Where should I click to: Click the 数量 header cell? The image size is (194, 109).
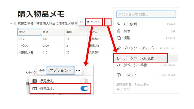point(76,32)
